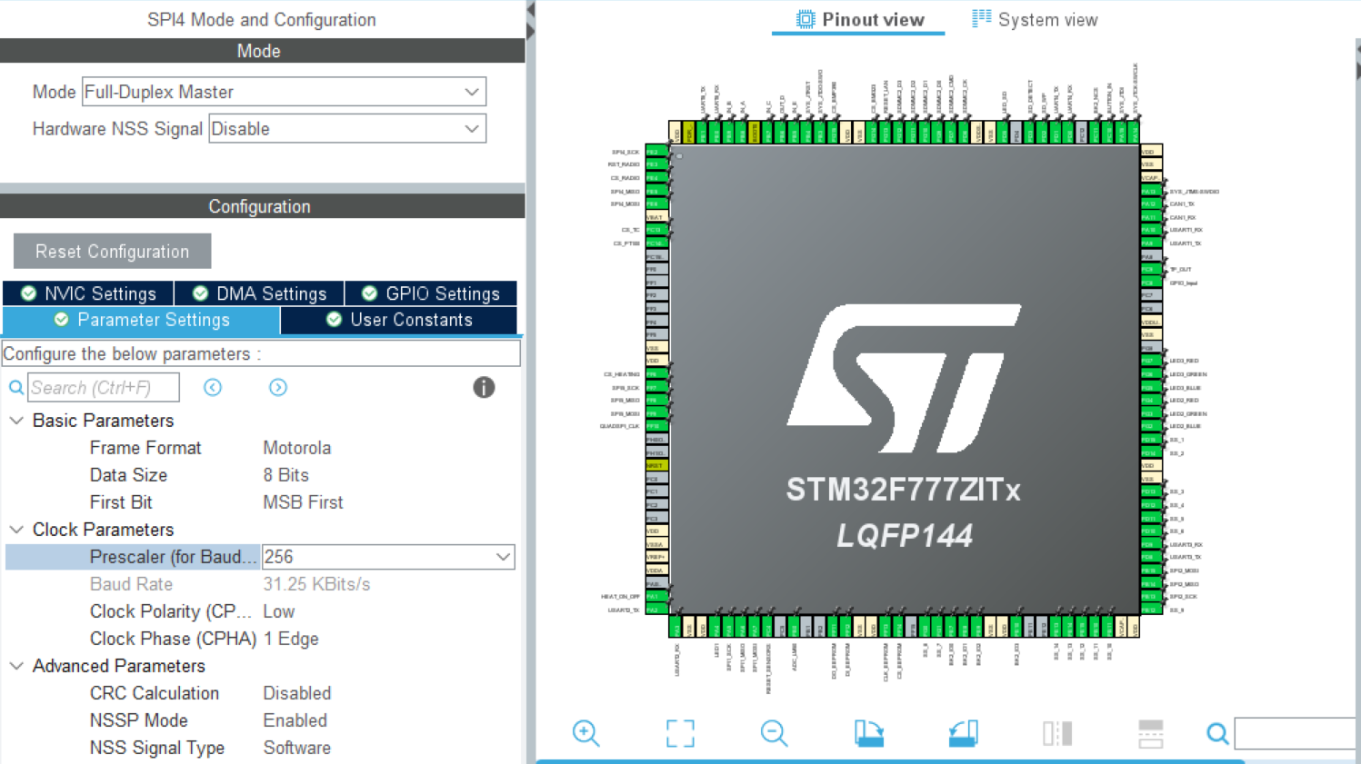This screenshot has height=764, width=1361.
Task: Rotate the chip clockwise
Action: pyautogui.click(x=868, y=733)
